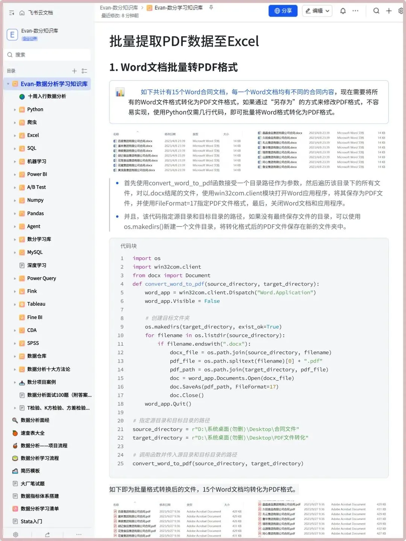Click the 代码块 code block label
Screen dimensions: 406x541
tap(129, 246)
